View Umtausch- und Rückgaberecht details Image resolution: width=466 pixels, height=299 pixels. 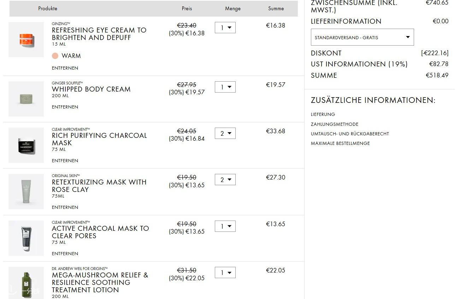(350, 134)
